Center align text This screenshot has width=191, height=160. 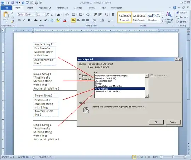point(78,20)
